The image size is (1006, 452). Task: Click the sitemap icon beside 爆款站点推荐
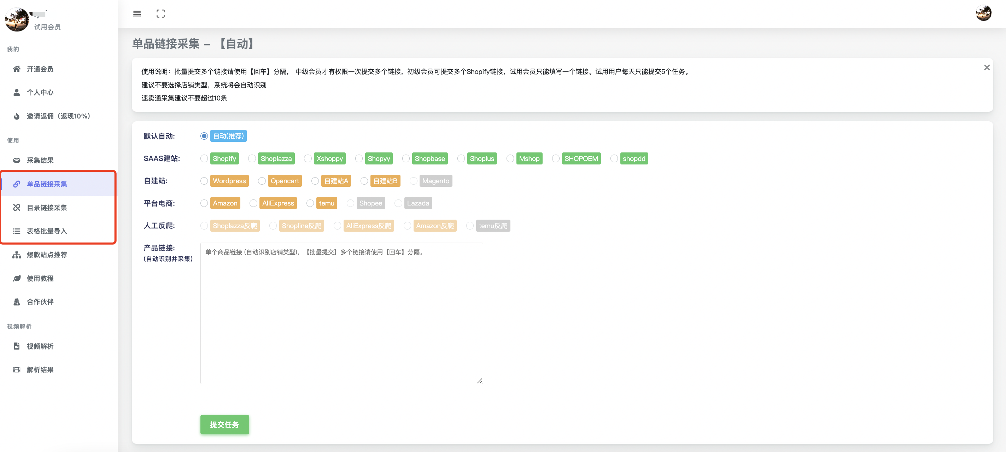[16, 255]
